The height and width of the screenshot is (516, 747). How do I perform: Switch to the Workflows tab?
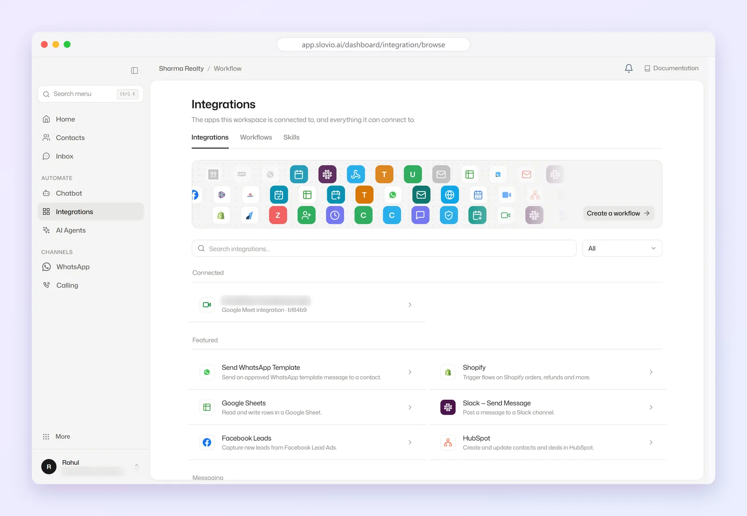coord(256,137)
